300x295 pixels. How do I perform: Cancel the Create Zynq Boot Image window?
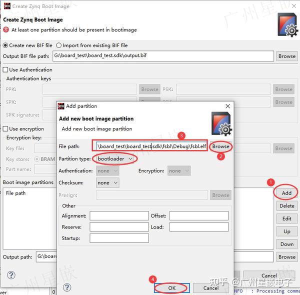pos(269,275)
